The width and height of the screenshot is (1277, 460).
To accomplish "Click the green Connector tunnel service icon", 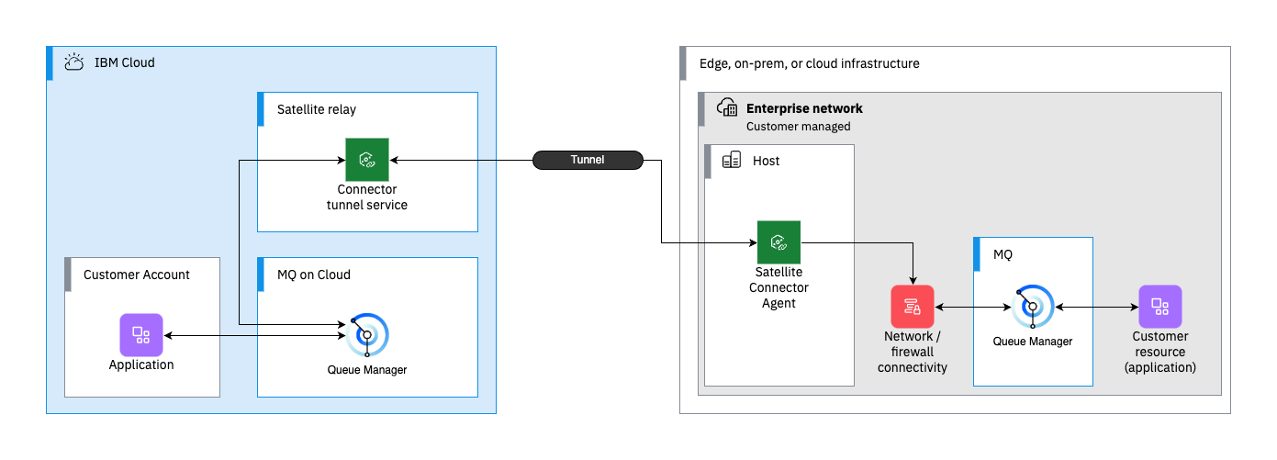I will [x=367, y=160].
